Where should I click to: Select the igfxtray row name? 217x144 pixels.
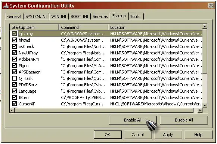tap(26, 34)
